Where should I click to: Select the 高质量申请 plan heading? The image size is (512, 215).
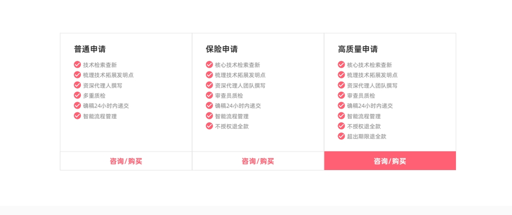pos(358,49)
